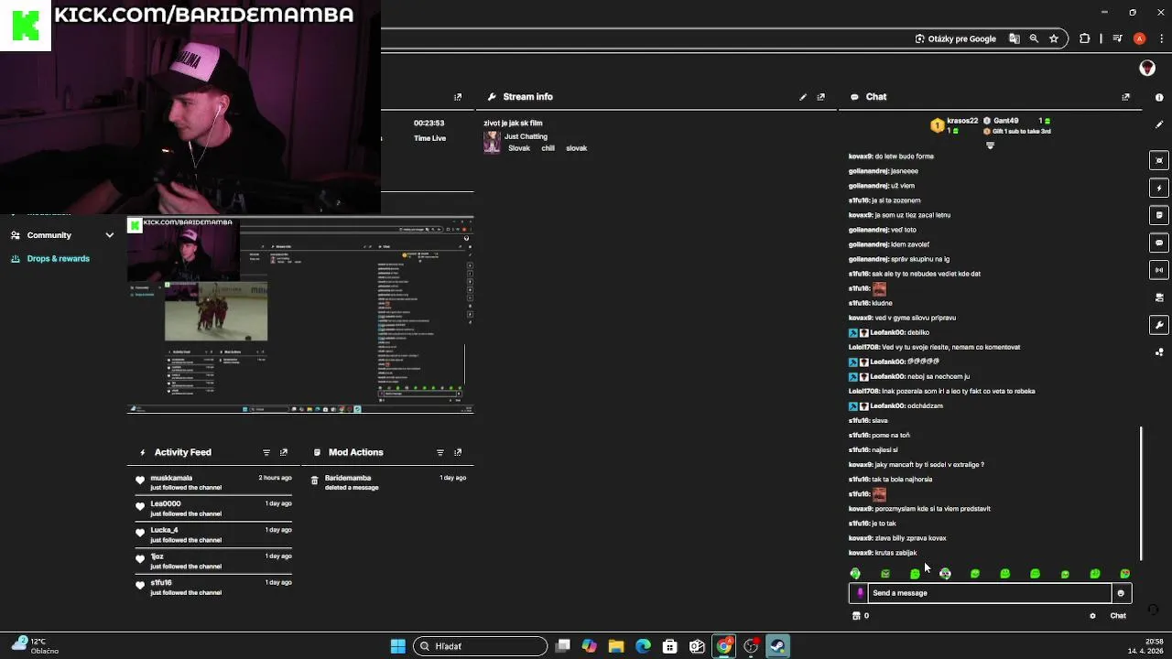Open channel points shop icon
Screen dimensions: 1172x659
(856, 616)
